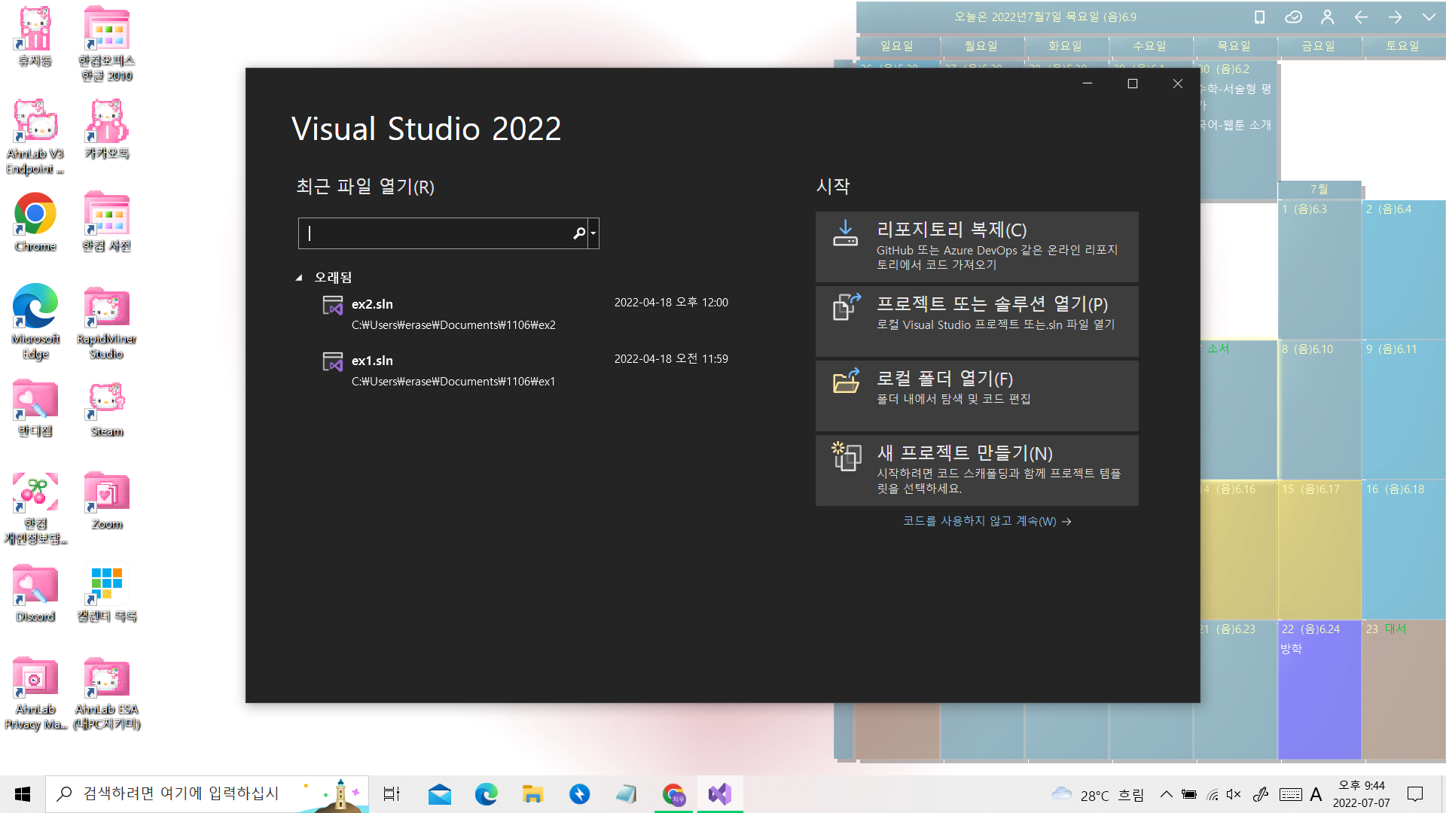This screenshot has height=813, width=1446.
Task: Click the Clone repository download icon
Action: point(845,233)
